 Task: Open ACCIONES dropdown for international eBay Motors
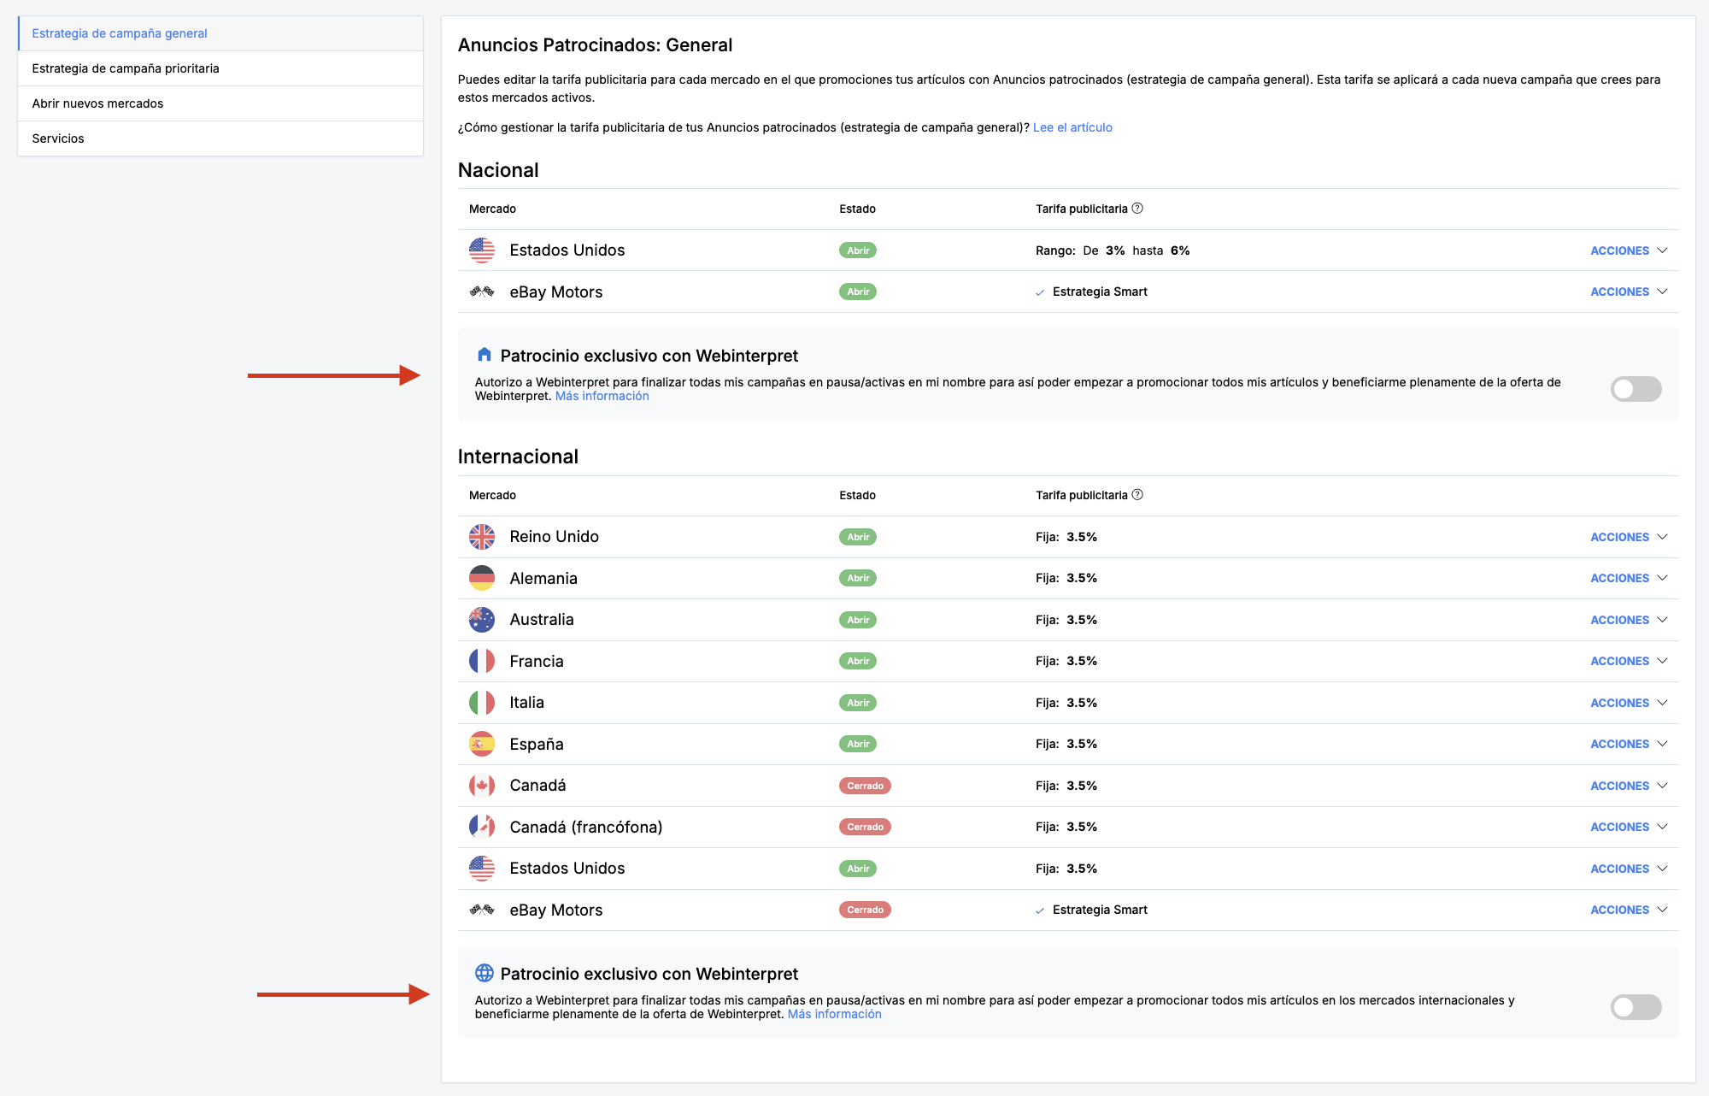(1629, 910)
